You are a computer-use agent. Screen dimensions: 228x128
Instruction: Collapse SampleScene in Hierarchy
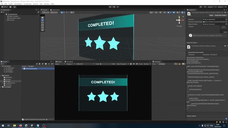tap(5, 14)
